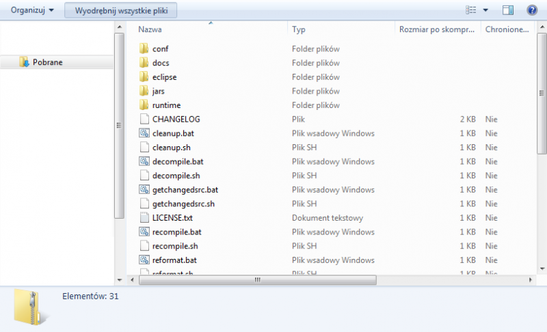Click the recompile.sh file icon

(x=144, y=246)
